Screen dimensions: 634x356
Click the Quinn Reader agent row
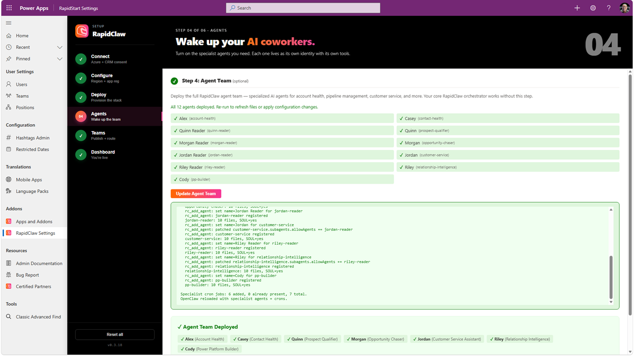pos(282,131)
